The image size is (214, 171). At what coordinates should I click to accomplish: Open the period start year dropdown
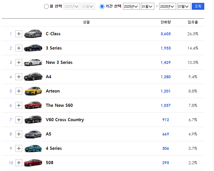[x=131, y=6]
